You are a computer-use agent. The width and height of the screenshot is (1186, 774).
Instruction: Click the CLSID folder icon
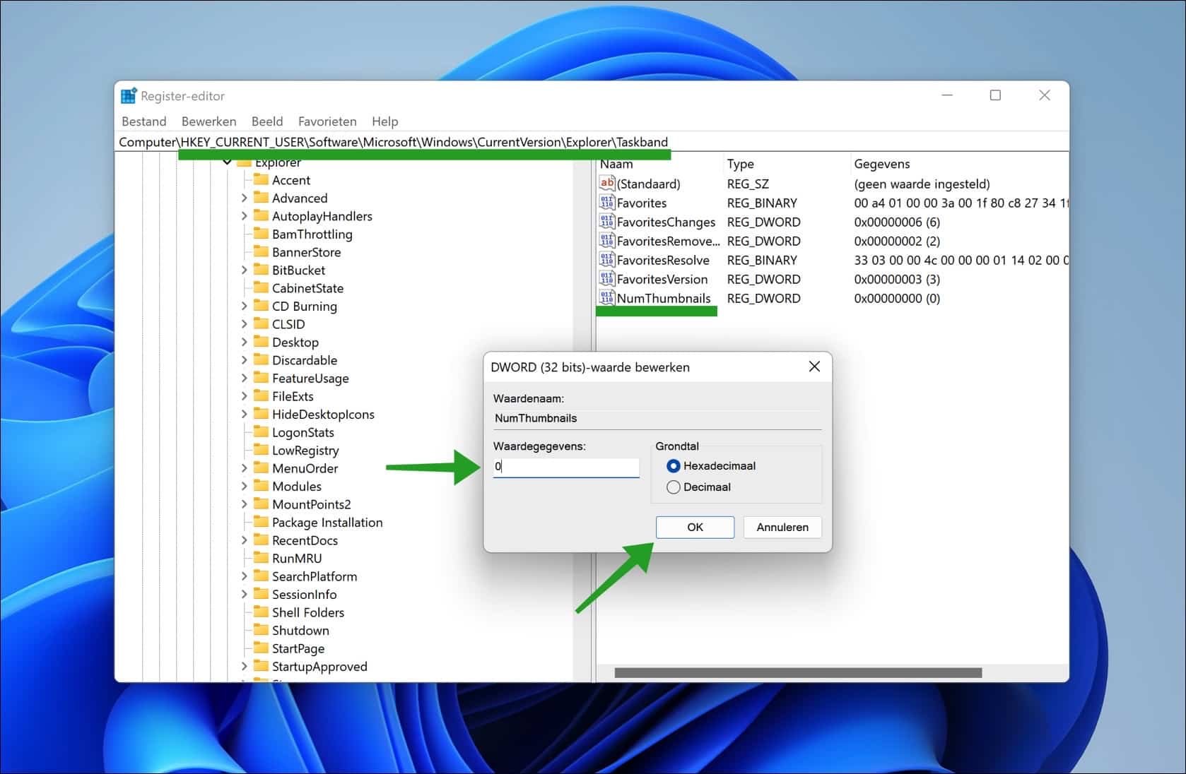click(x=261, y=323)
